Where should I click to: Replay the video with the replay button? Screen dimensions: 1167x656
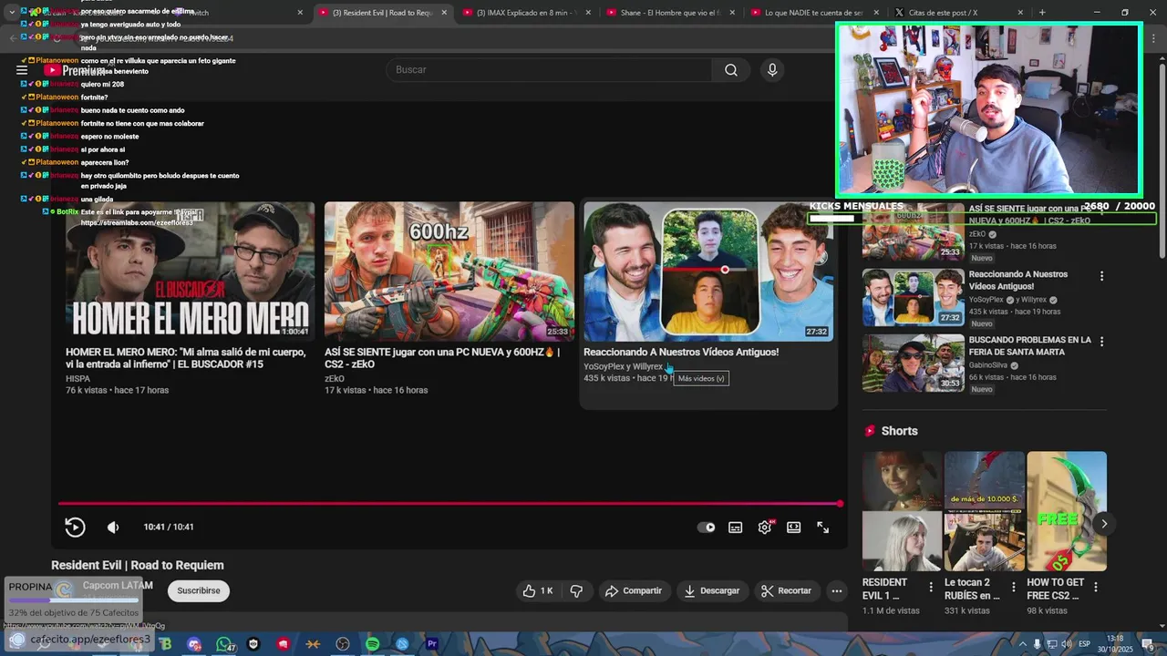[x=75, y=527]
